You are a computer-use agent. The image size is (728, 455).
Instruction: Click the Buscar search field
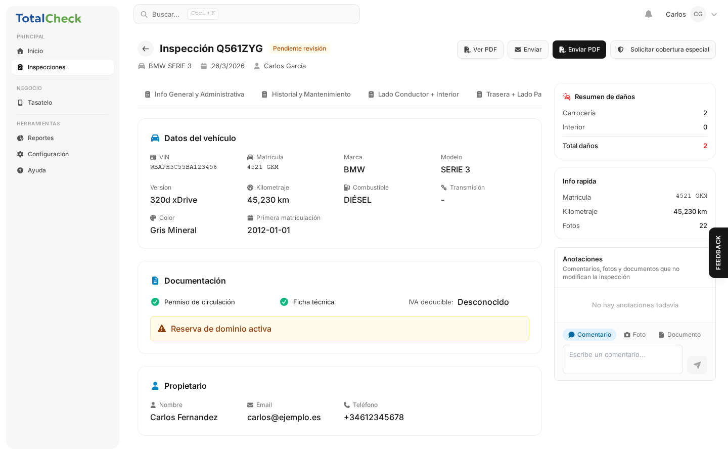[x=247, y=14]
